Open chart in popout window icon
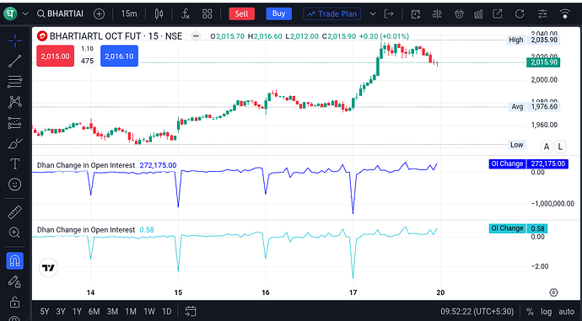 click(498, 14)
